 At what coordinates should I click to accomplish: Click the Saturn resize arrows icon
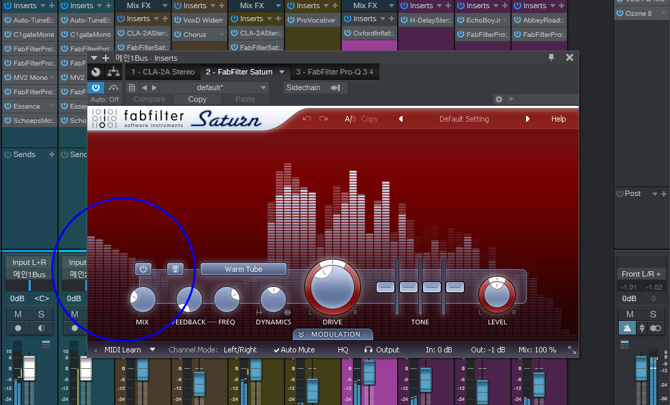tap(572, 350)
